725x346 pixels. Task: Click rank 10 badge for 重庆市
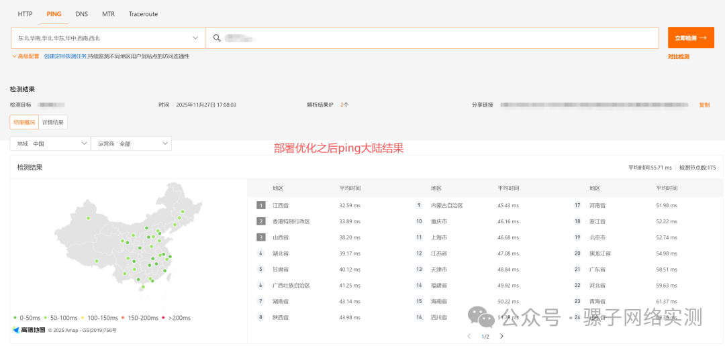(x=419, y=221)
